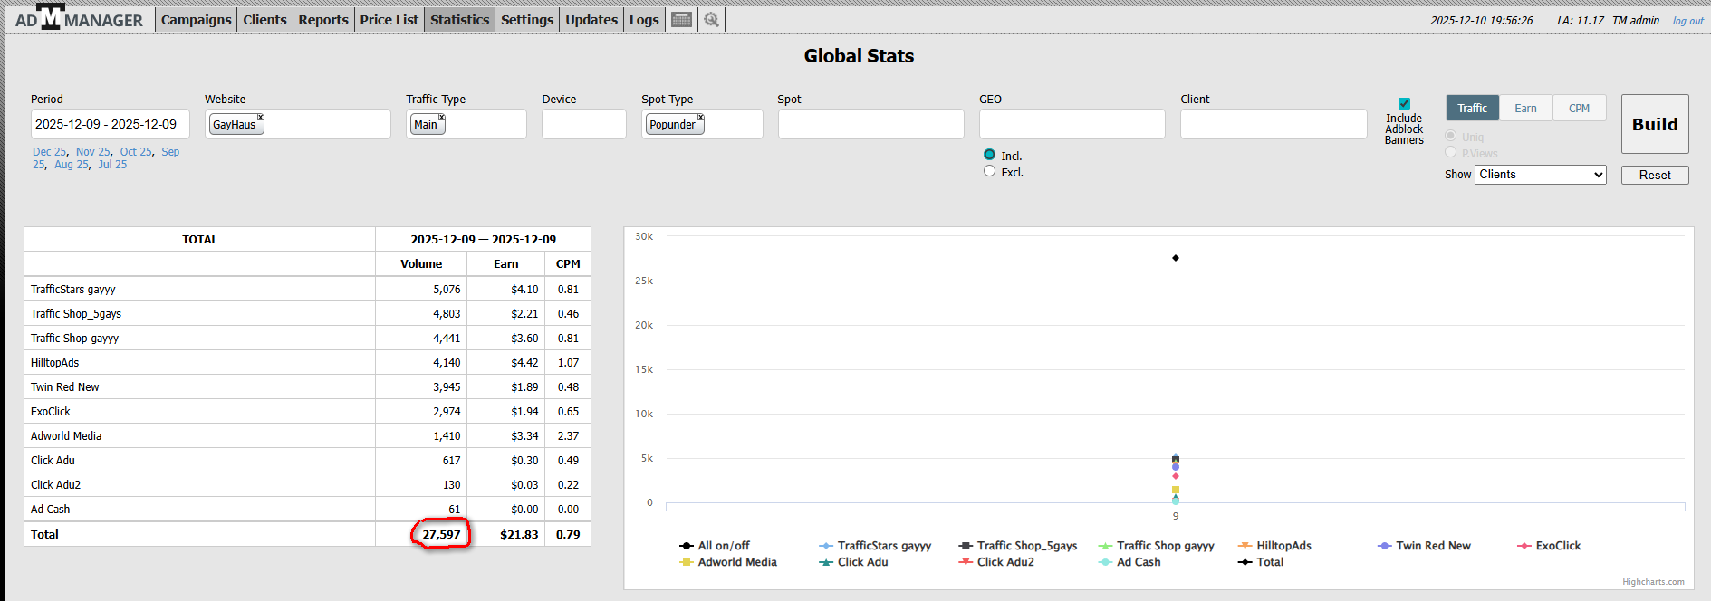Toggle the All on/off legend marker
The width and height of the screenshot is (1711, 601).
click(x=687, y=546)
